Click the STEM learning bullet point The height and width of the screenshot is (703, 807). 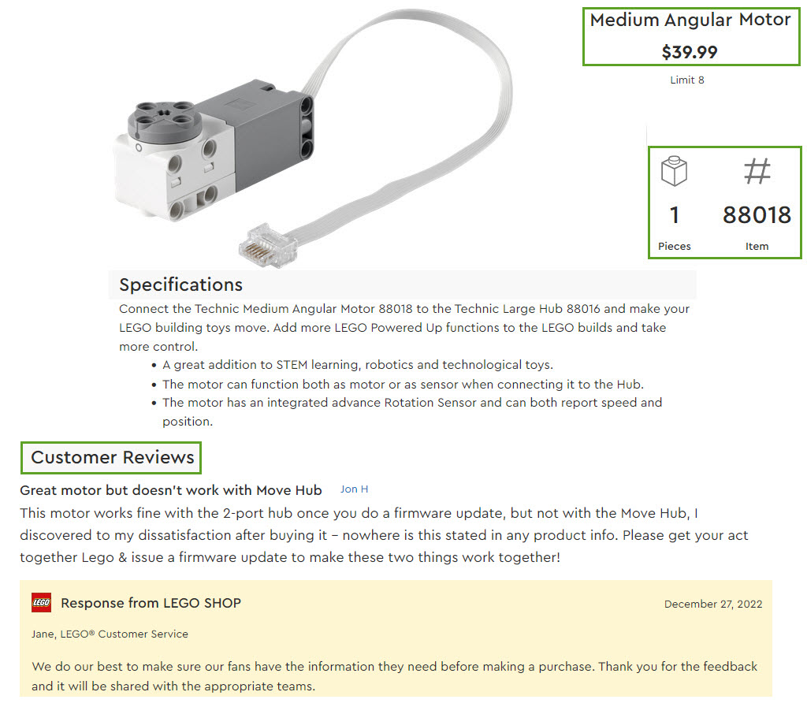(x=358, y=365)
